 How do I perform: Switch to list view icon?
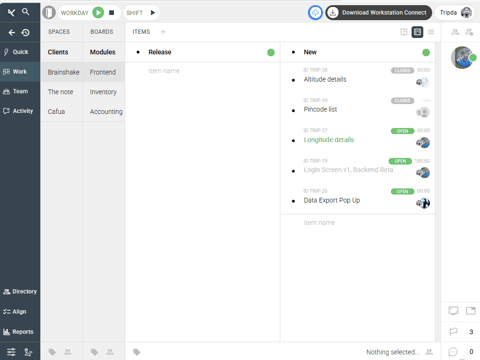(x=431, y=32)
